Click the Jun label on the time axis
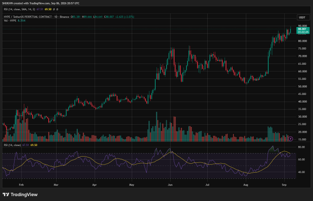Viewport: 313px width, 201px height. [x=170, y=185]
